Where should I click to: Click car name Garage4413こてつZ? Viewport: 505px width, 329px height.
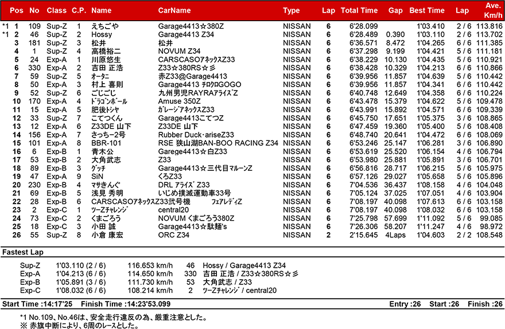[x=191, y=118]
